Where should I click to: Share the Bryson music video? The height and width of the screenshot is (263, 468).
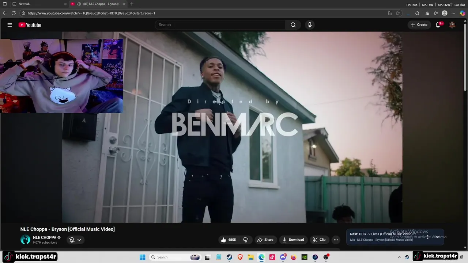tap(265, 240)
